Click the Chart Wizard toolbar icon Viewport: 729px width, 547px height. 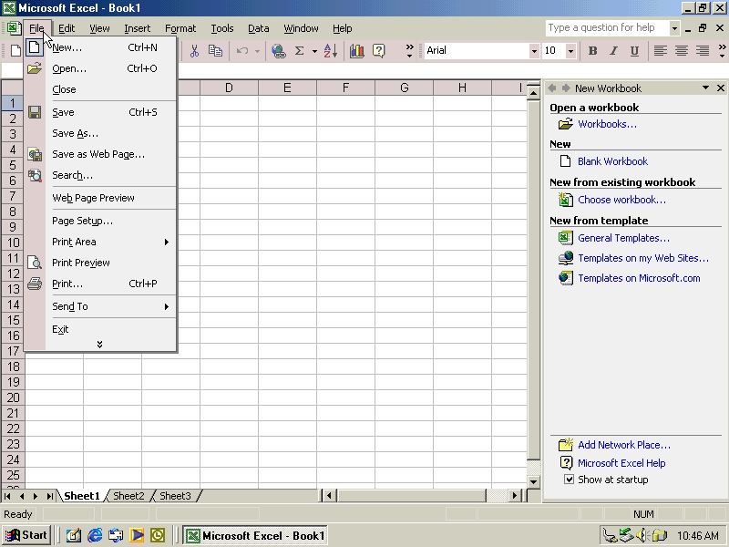point(357,51)
